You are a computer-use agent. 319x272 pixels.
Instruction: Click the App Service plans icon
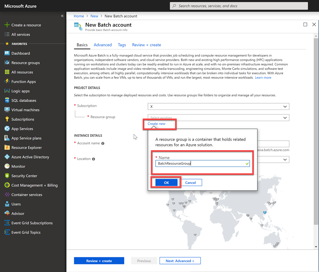pyautogui.click(x=7, y=138)
